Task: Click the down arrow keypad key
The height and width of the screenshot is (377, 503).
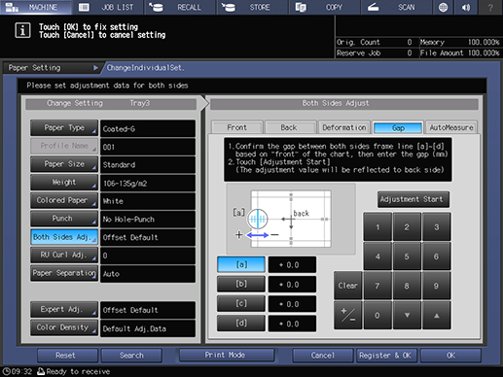Action: click(x=407, y=315)
